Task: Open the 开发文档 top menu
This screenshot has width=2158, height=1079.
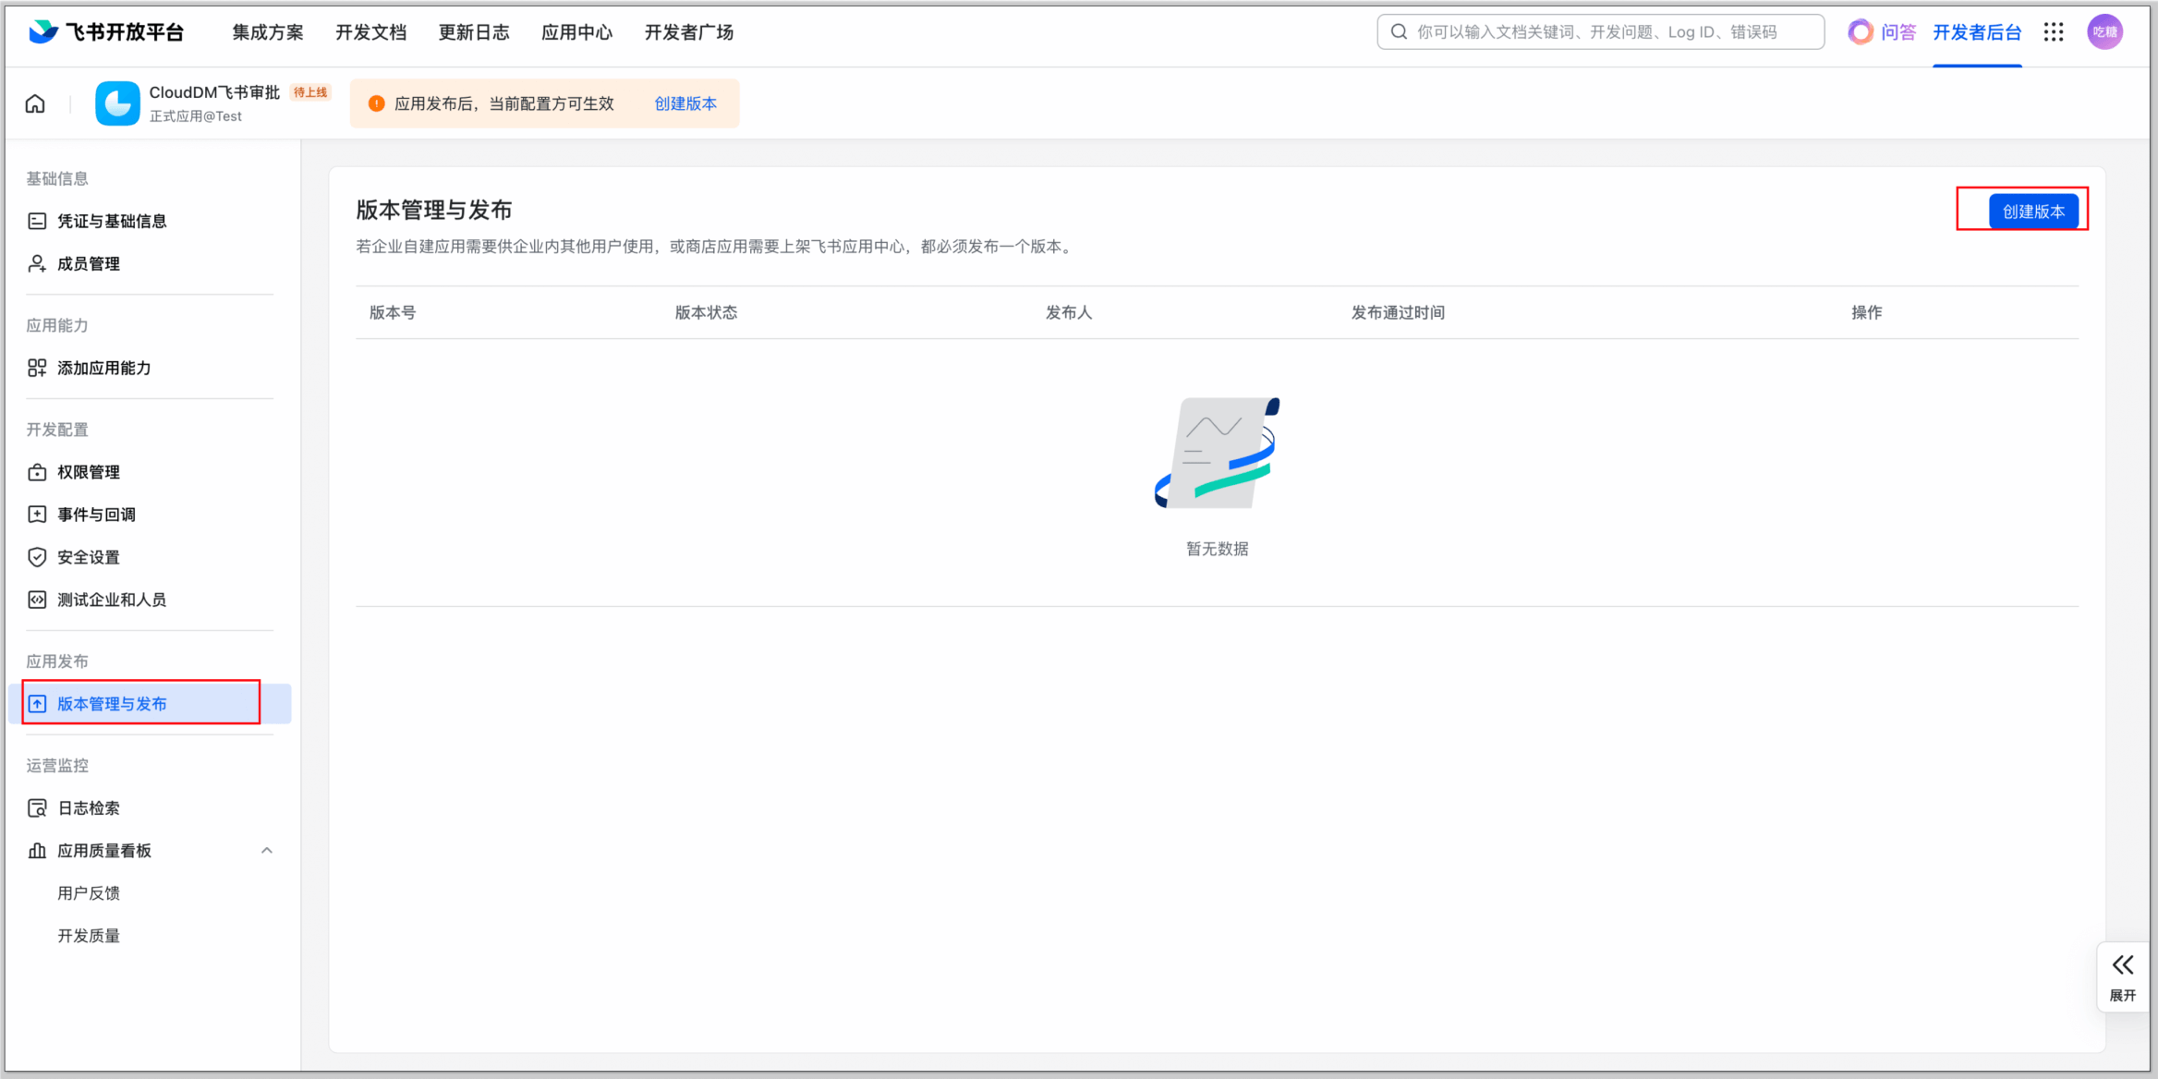Action: [370, 32]
